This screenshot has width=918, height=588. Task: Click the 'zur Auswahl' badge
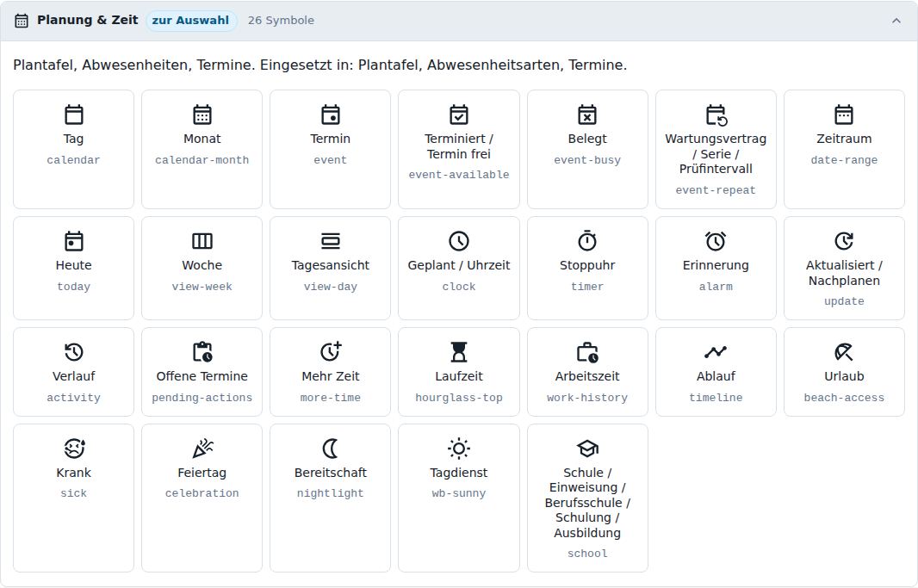pyautogui.click(x=191, y=21)
